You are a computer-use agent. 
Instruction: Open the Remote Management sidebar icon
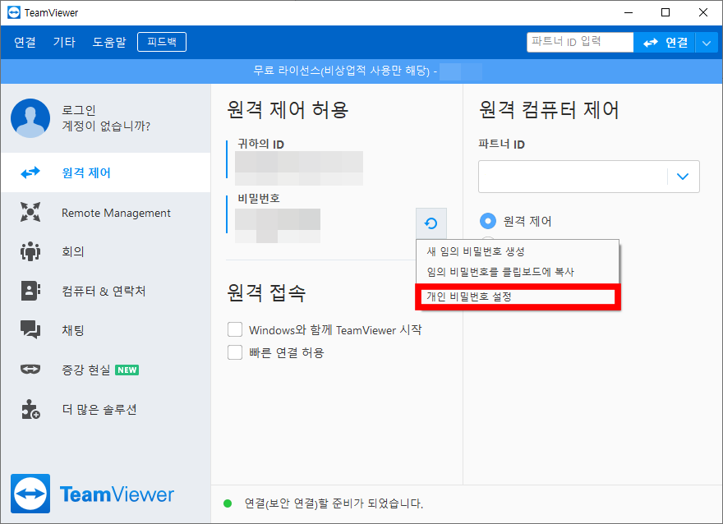(30, 212)
